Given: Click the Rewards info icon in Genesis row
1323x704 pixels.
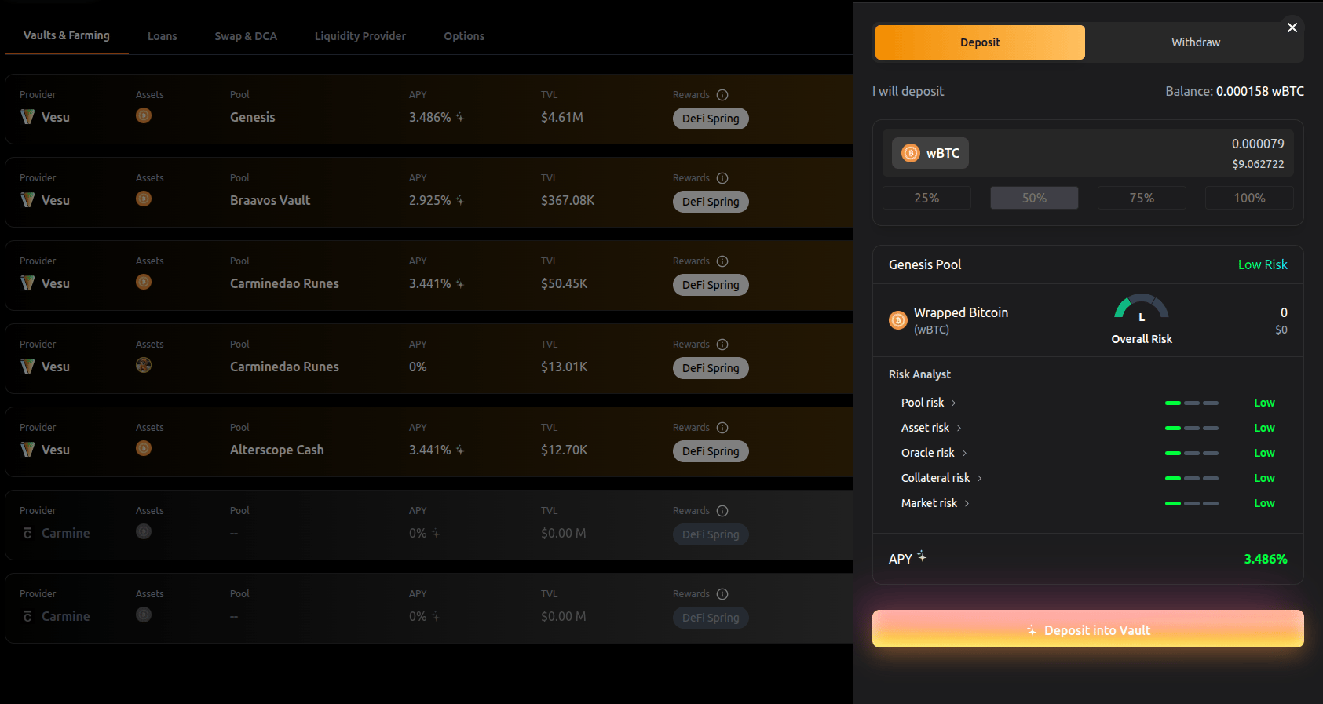Looking at the screenshot, I should (x=722, y=95).
